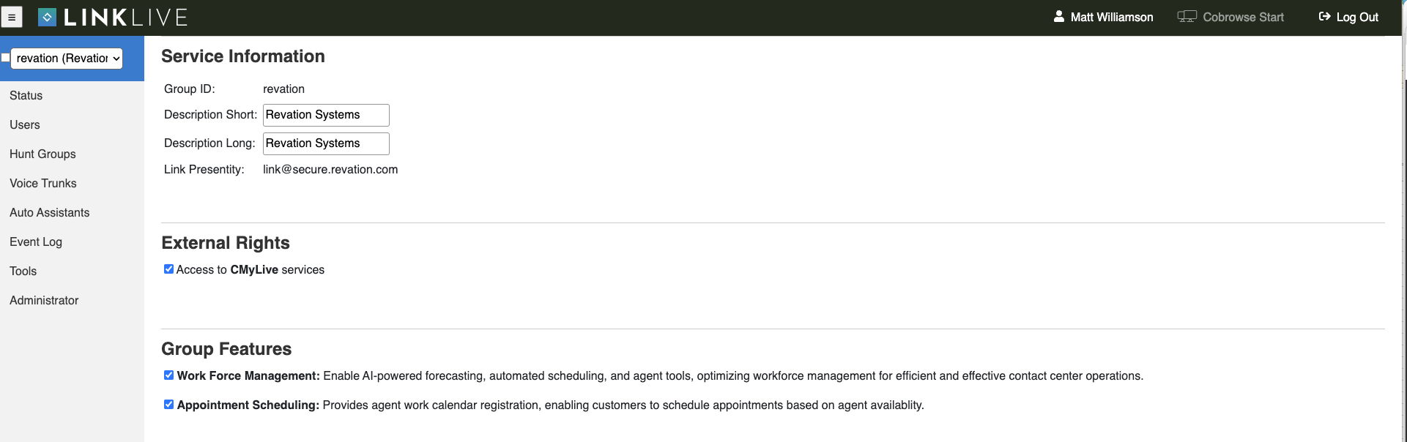Uncheck Access to CMyLive services

coord(169,269)
